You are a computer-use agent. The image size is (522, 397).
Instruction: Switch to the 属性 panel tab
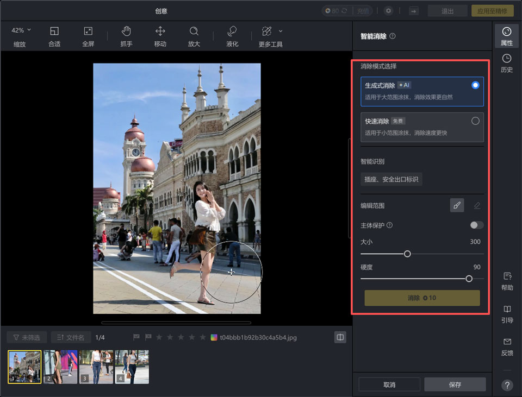pyautogui.click(x=507, y=36)
